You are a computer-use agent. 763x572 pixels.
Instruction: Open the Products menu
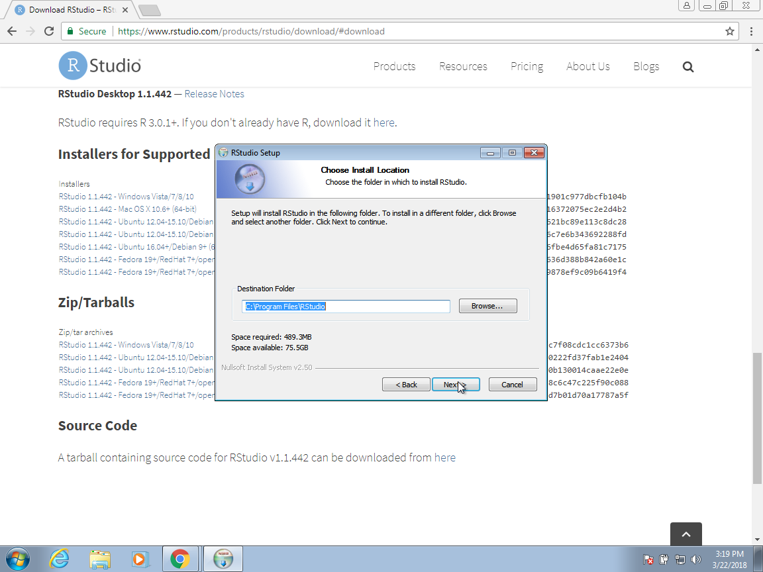394,66
